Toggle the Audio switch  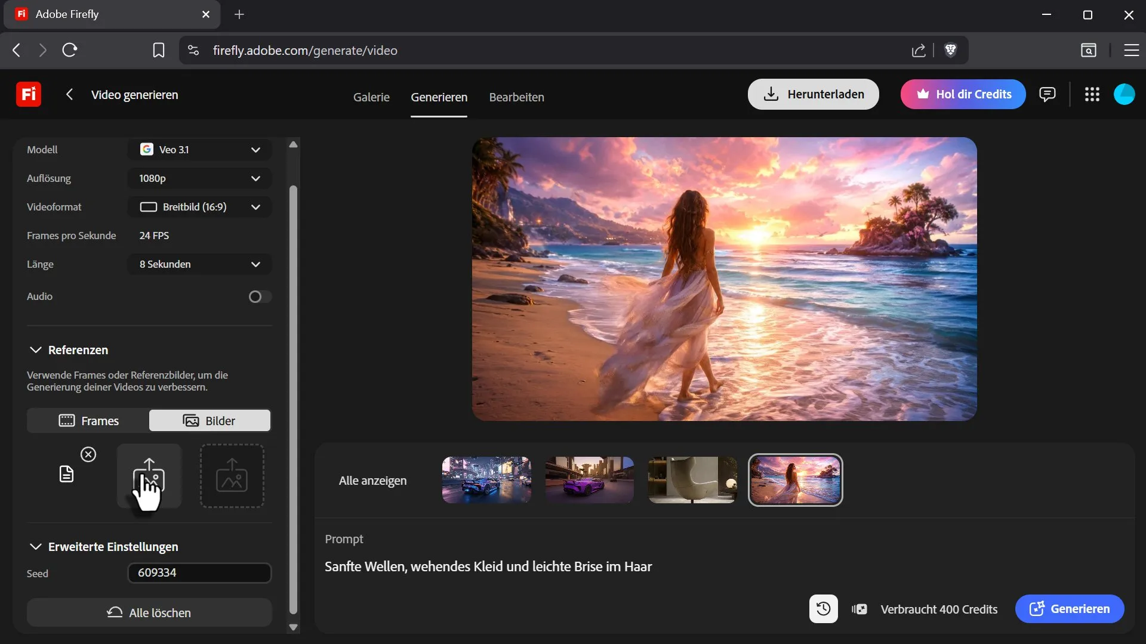[x=260, y=296]
